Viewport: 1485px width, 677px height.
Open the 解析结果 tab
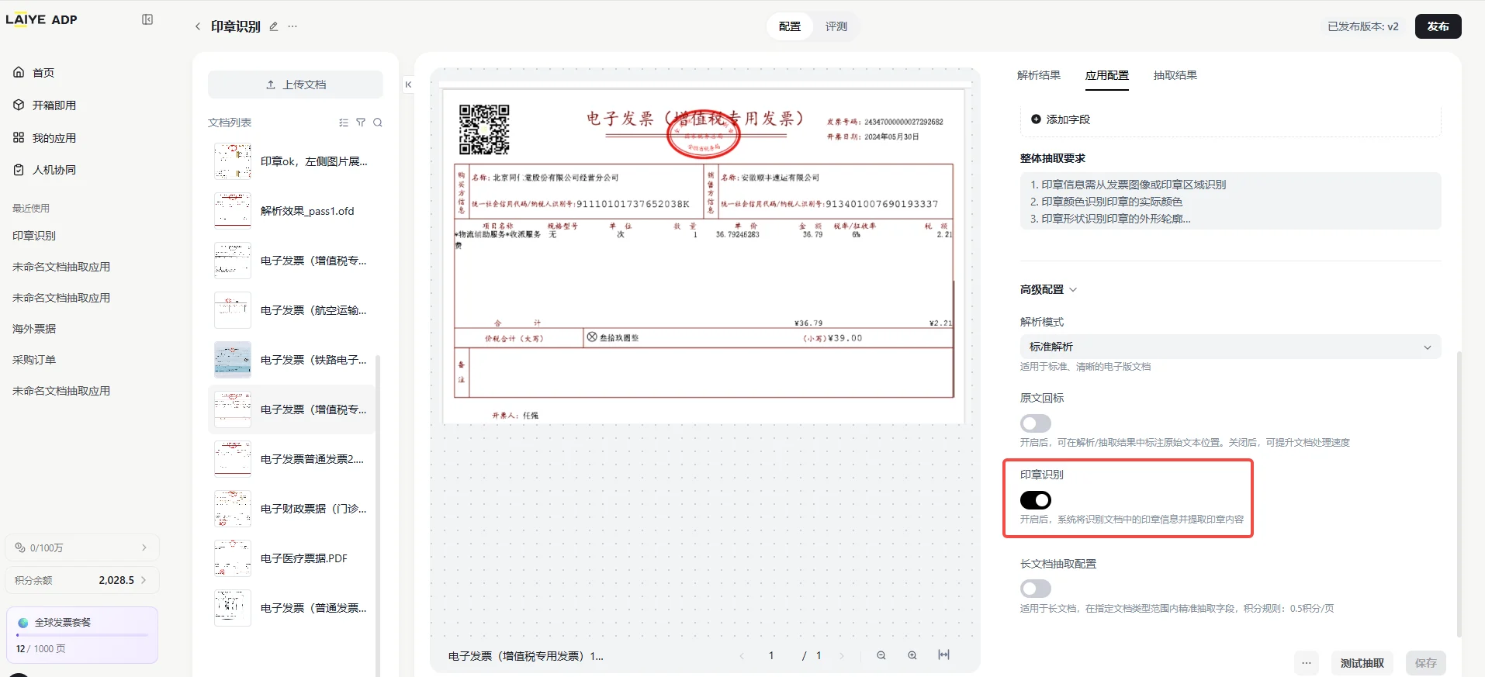[x=1039, y=75]
